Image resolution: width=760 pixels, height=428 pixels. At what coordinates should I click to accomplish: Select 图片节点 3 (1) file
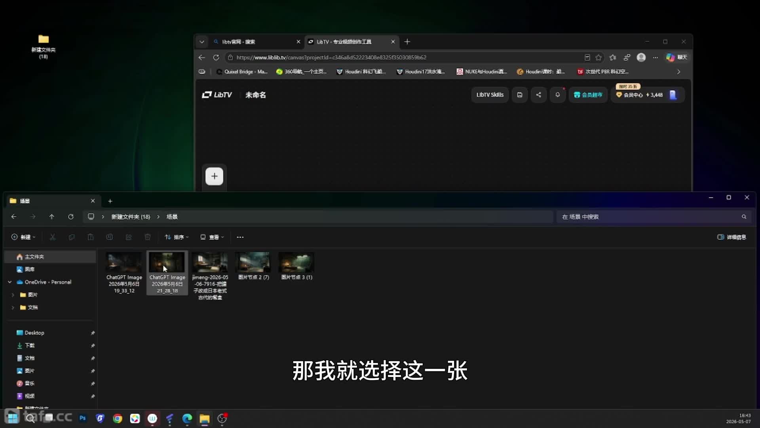296,266
